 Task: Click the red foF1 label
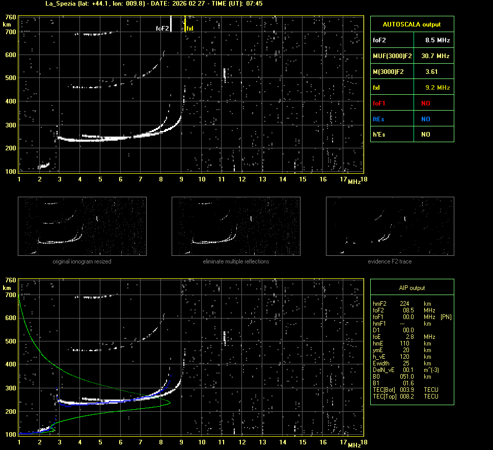coord(380,103)
